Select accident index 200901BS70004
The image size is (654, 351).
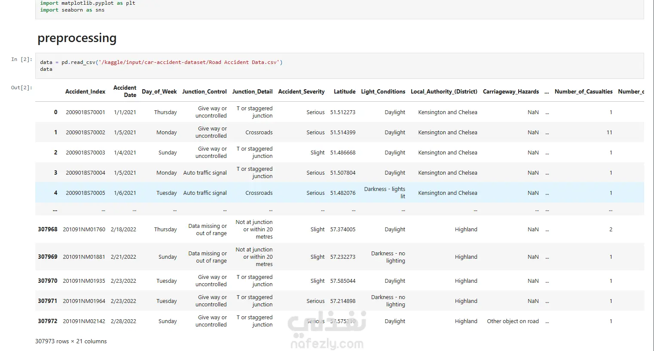86,172
